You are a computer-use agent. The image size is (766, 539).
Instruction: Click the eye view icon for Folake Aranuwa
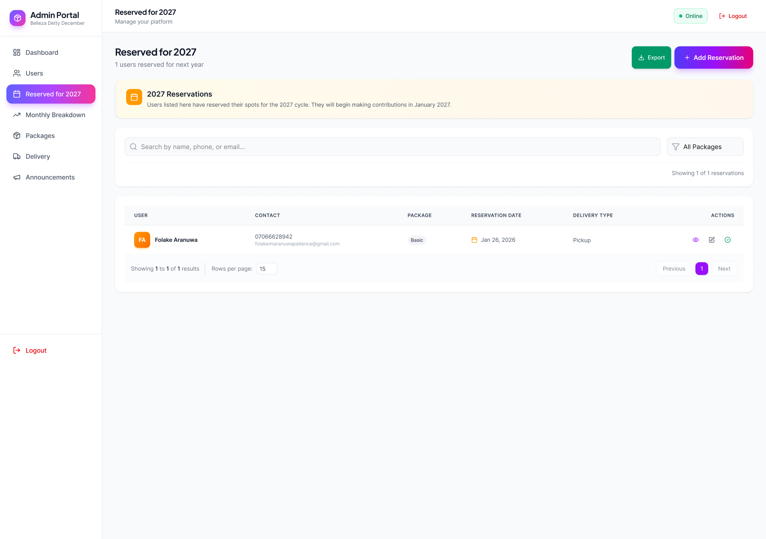point(695,240)
